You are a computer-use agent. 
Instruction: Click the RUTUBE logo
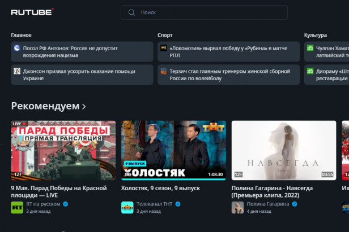pyautogui.click(x=32, y=12)
